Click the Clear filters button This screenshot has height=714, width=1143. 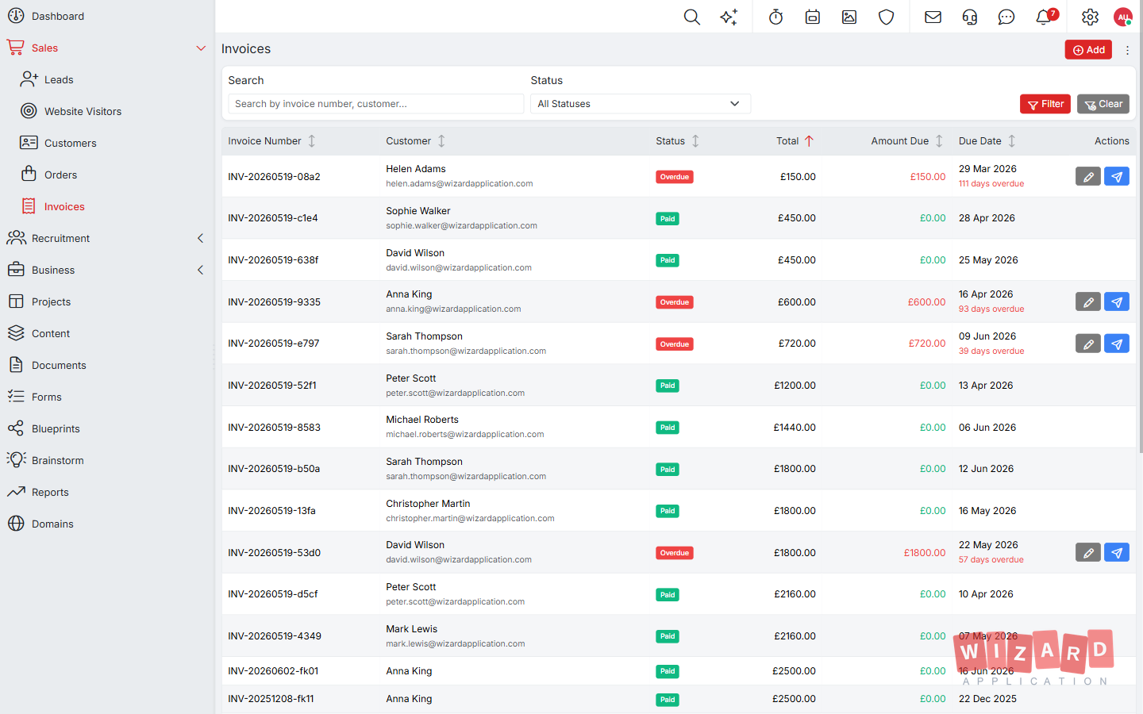coord(1103,105)
